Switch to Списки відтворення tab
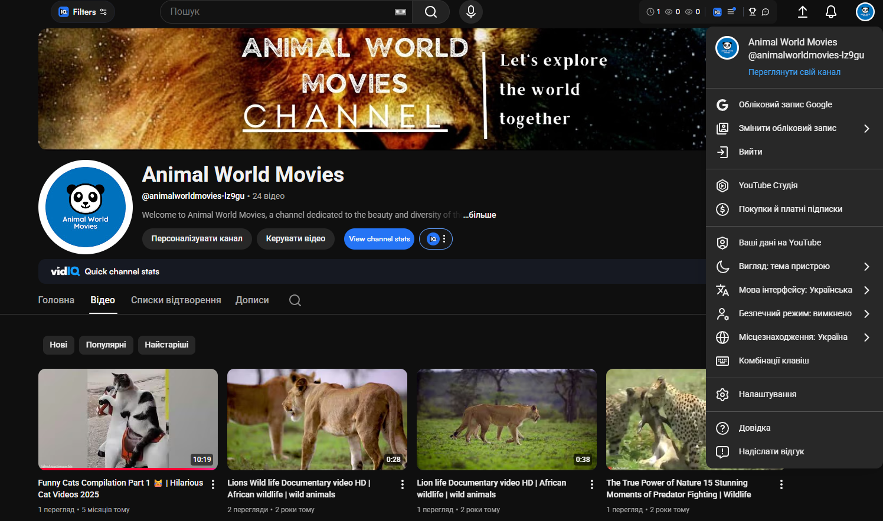The image size is (883, 521). [x=176, y=300]
